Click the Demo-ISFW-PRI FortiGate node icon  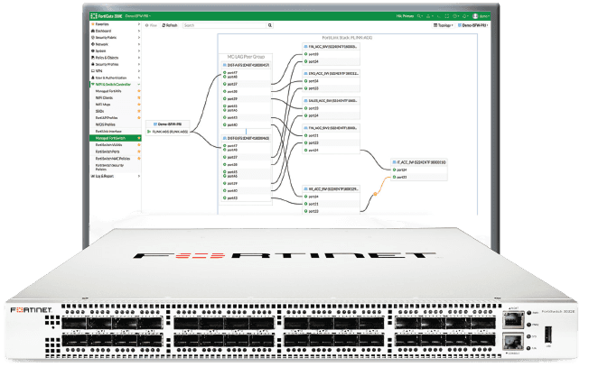(x=154, y=124)
